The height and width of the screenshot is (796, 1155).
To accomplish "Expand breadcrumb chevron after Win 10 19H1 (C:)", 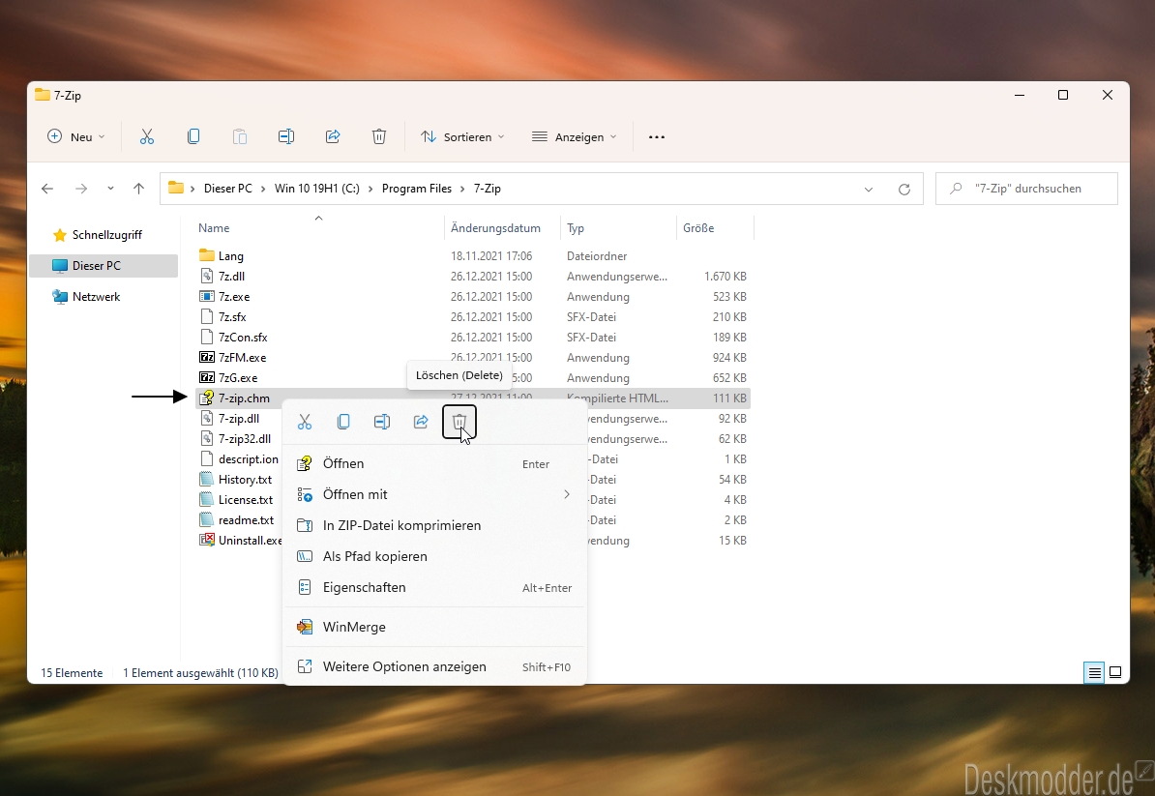I will 370,190.
